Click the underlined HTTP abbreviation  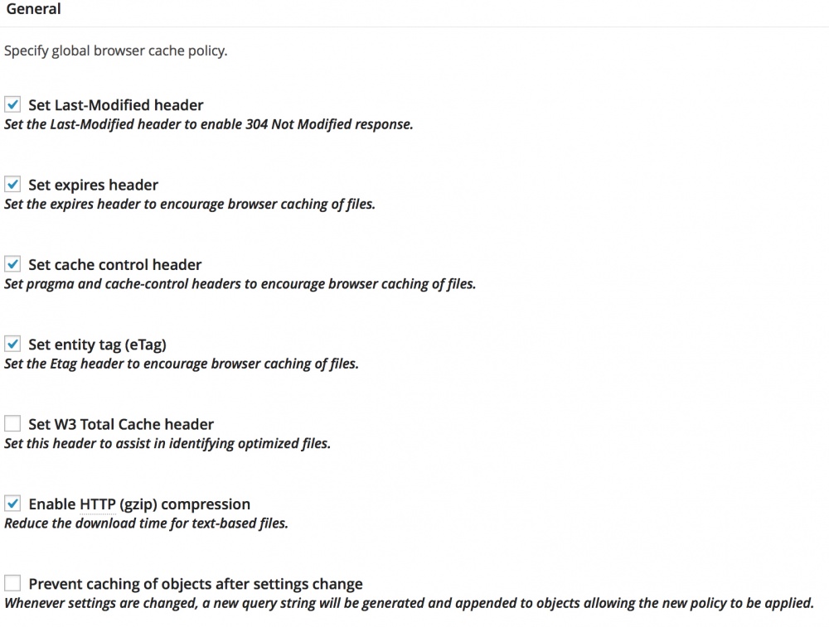click(98, 504)
